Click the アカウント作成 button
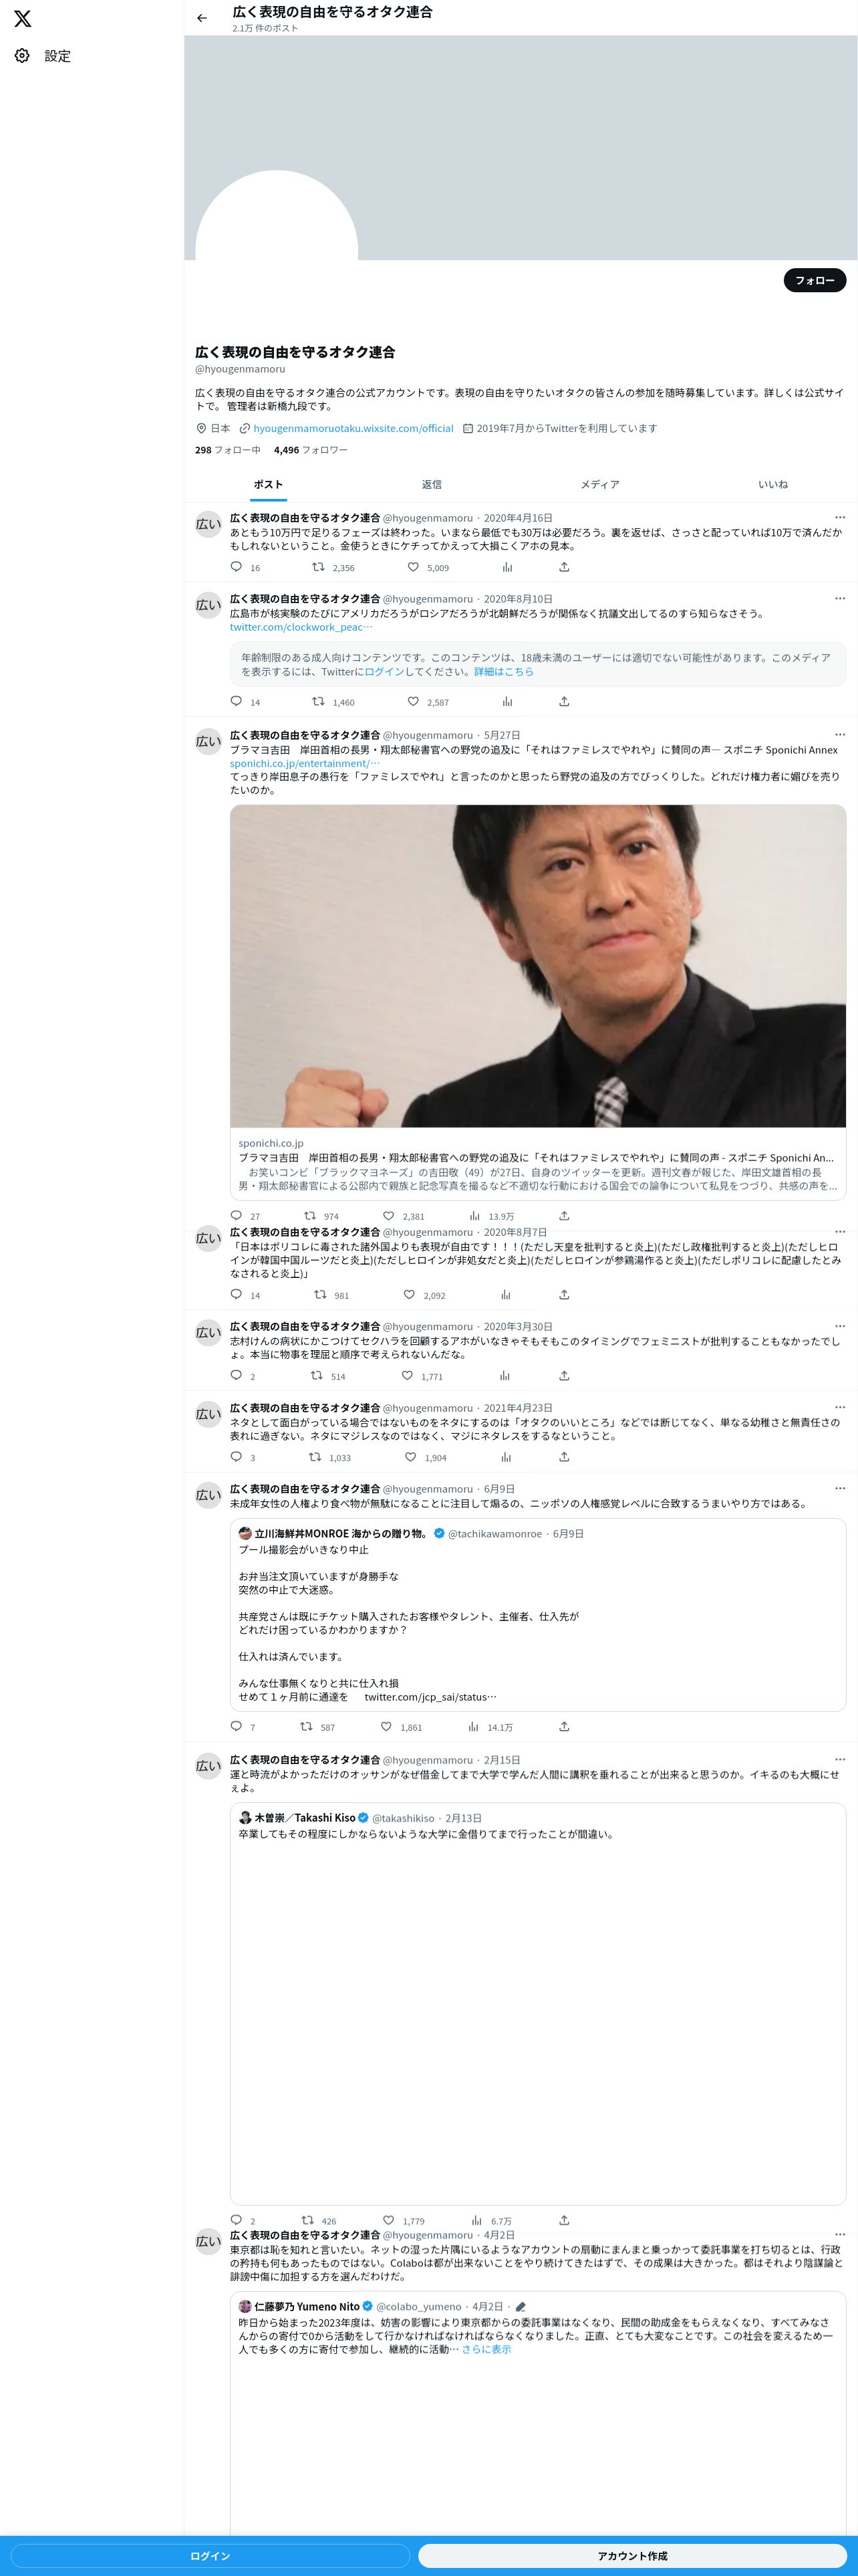858x2576 pixels. click(x=632, y=2555)
